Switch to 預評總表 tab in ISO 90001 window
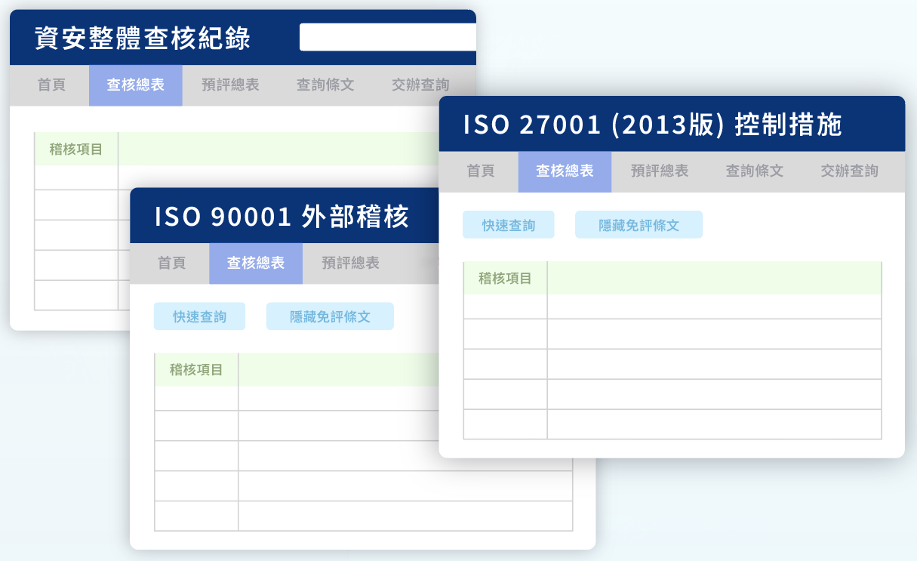 pos(351,264)
